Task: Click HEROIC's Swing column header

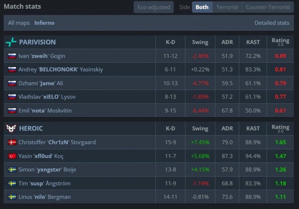Action: point(200,128)
